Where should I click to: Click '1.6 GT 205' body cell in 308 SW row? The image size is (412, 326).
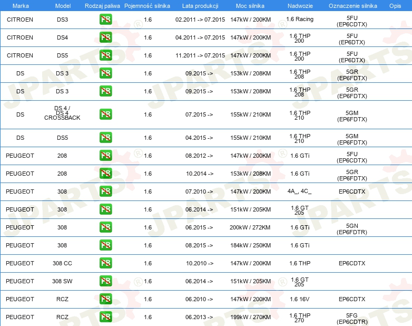click(x=300, y=282)
